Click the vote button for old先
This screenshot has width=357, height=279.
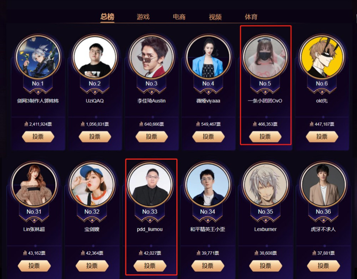[x=322, y=137]
